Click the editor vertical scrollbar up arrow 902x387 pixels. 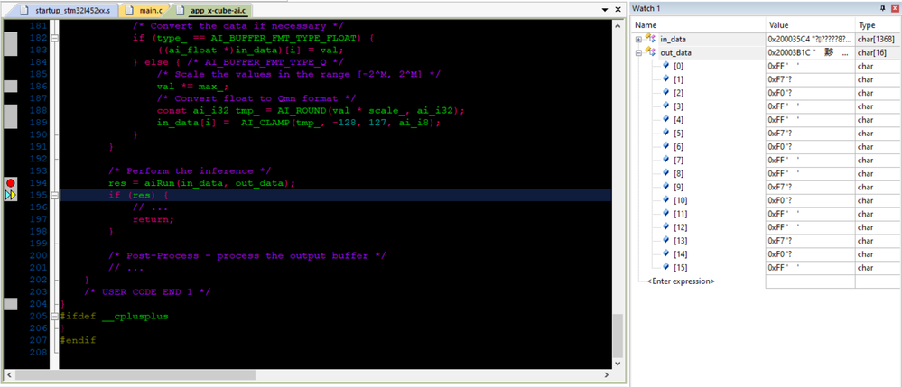(618, 26)
